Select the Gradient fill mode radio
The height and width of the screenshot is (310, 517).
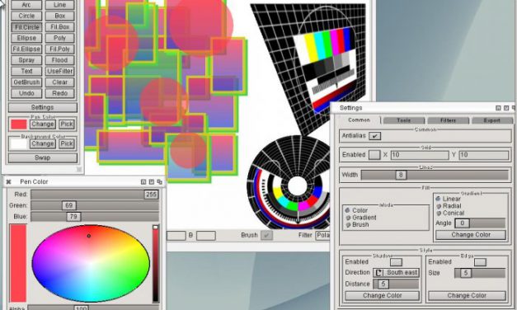coord(348,218)
